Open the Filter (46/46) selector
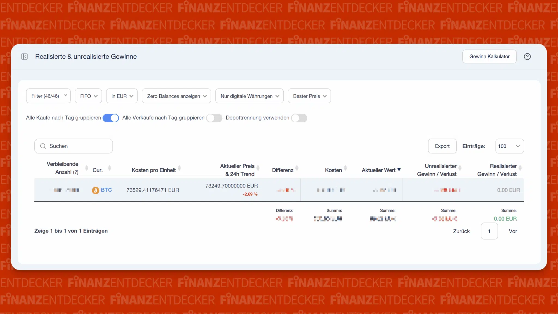558x314 pixels. point(48,96)
